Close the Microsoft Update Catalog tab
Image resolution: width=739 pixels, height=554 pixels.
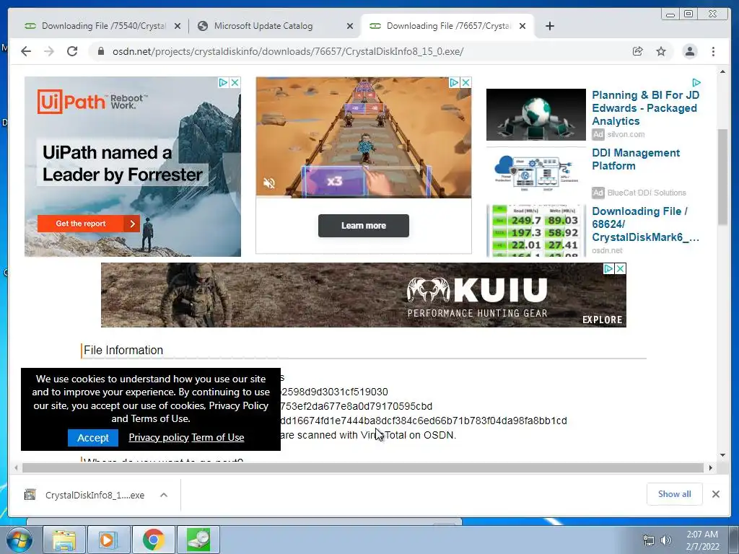350,26
